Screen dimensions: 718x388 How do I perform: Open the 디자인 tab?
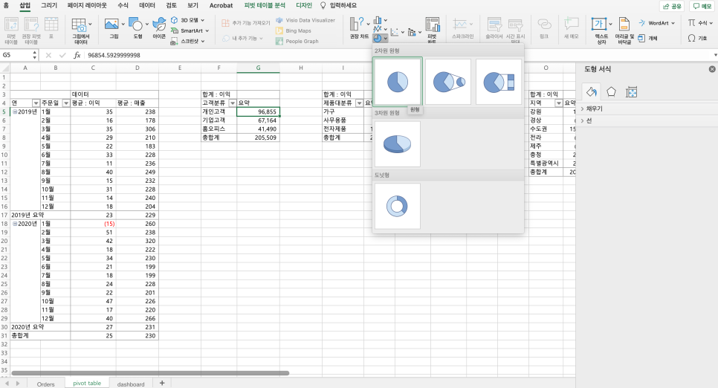[x=303, y=5]
